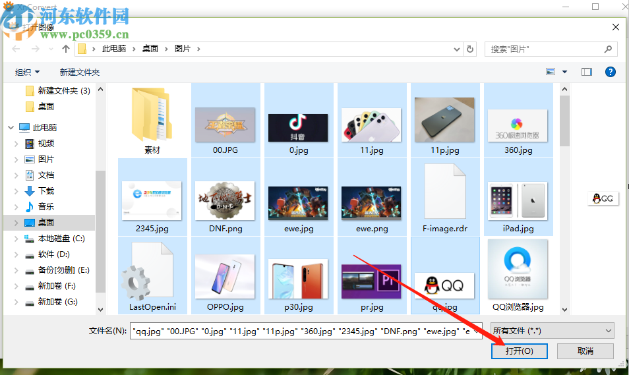
Task: Go up one folder level
Action: [x=66, y=49]
